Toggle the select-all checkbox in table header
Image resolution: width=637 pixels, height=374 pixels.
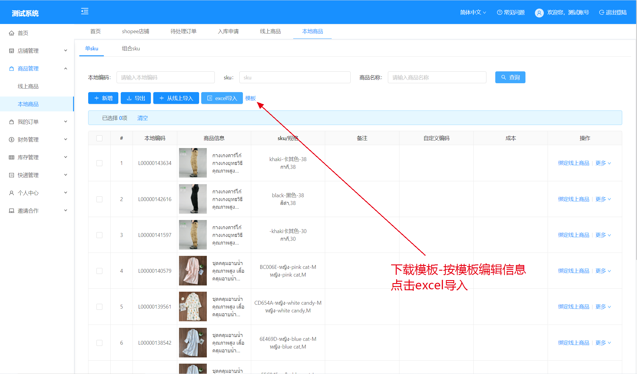[x=99, y=138]
